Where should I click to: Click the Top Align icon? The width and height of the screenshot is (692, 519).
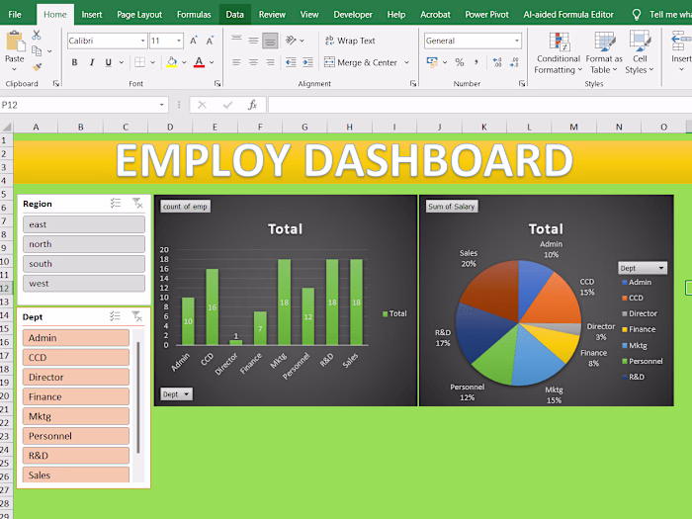tap(236, 41)
